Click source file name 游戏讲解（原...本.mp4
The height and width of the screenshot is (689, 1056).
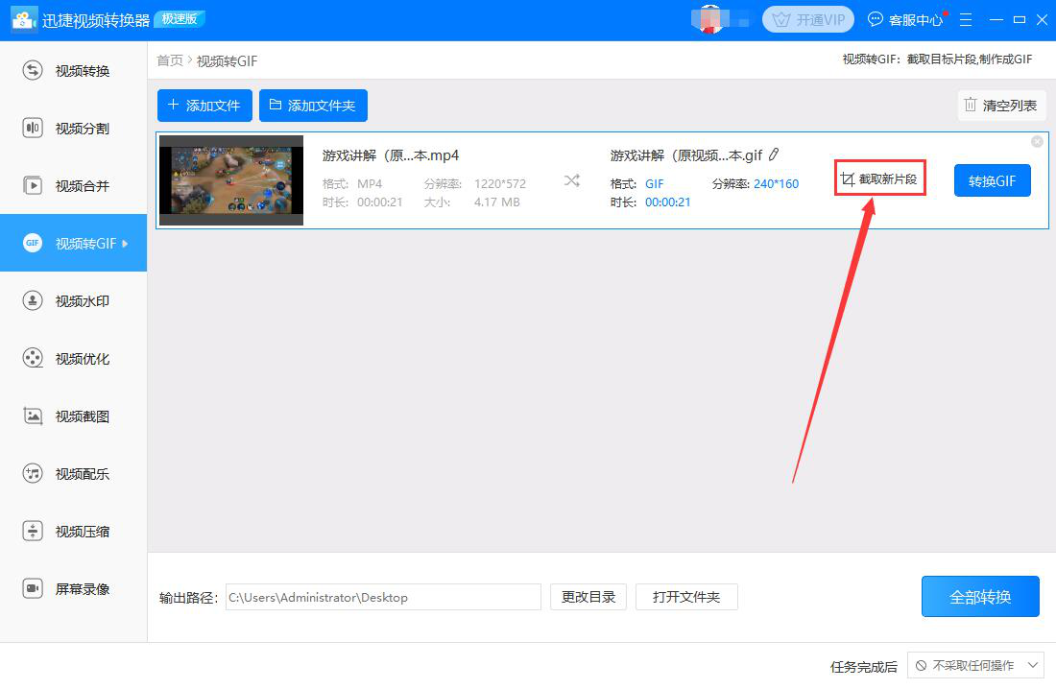(x=391, y=155)
